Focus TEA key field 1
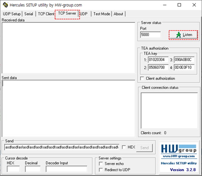Screen dimensions: 202x176 point(158,60)
